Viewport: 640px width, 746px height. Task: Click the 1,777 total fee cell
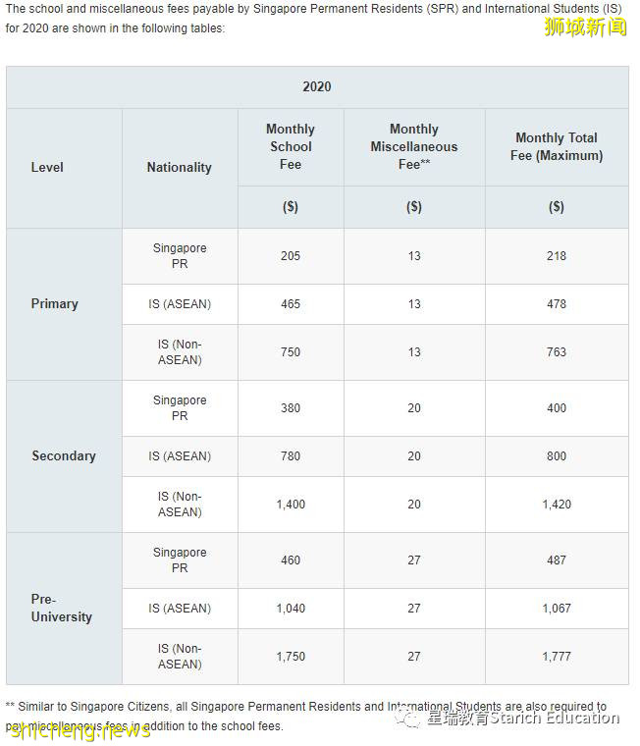tap(557, 657)
